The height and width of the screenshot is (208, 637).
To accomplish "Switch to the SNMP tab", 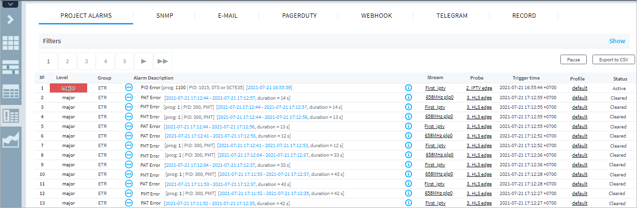I will (164, 16).
